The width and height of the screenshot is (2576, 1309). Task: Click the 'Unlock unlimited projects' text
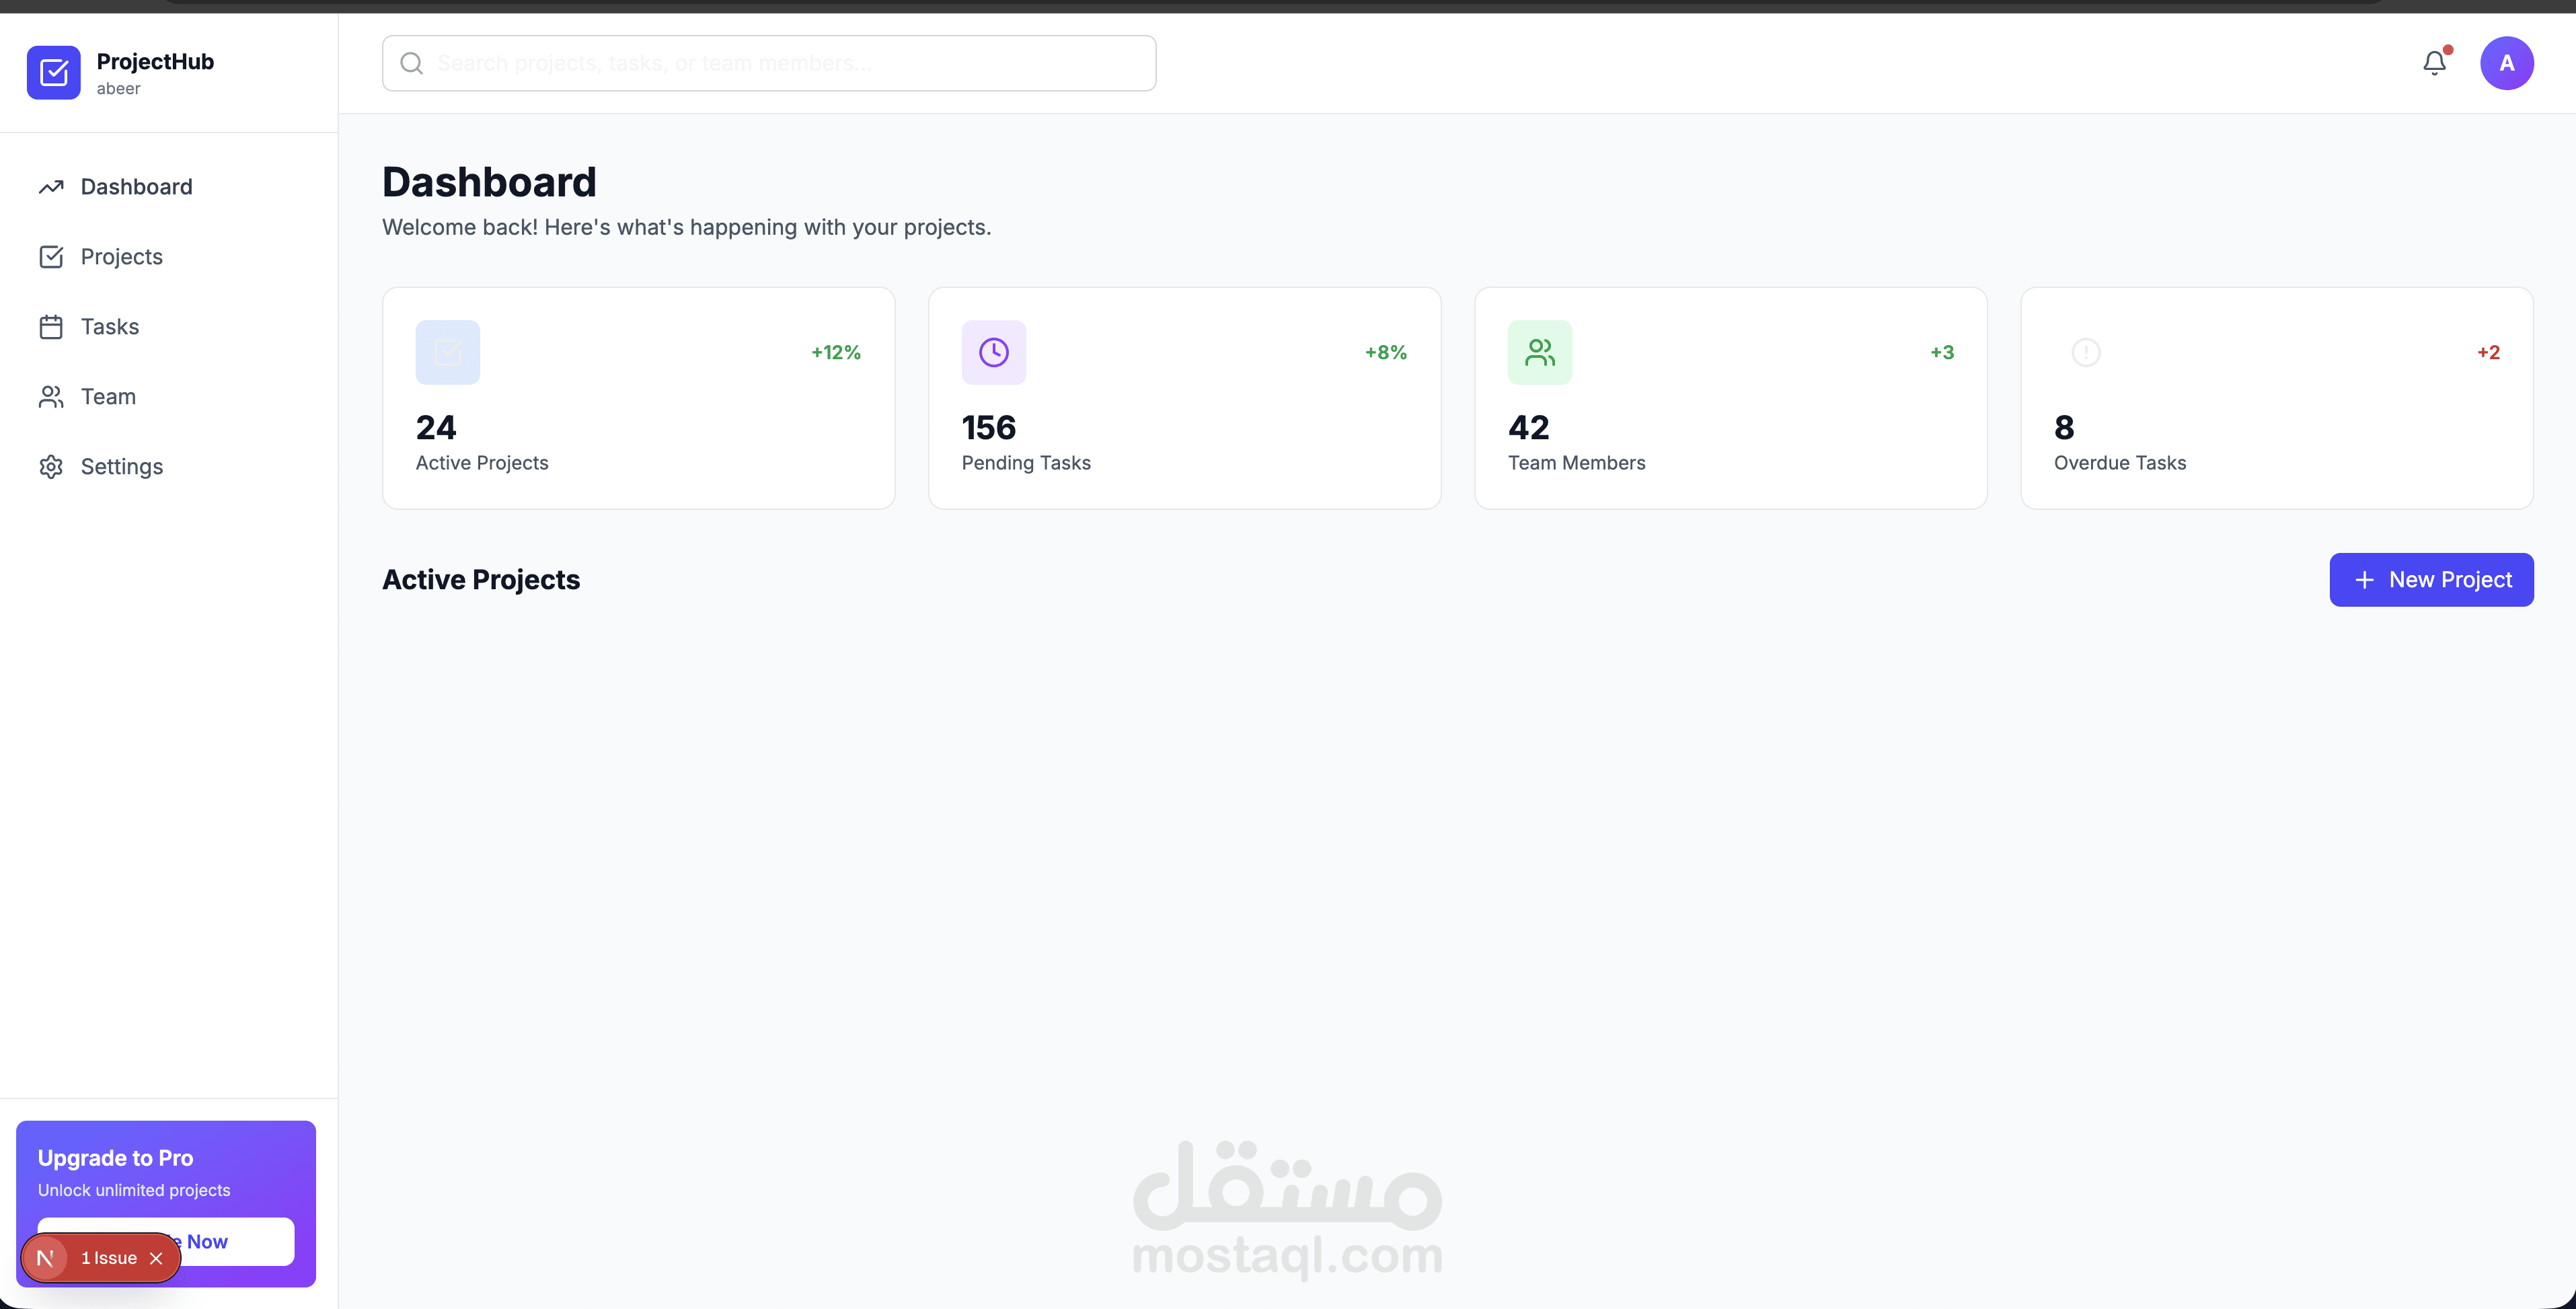134,1190
